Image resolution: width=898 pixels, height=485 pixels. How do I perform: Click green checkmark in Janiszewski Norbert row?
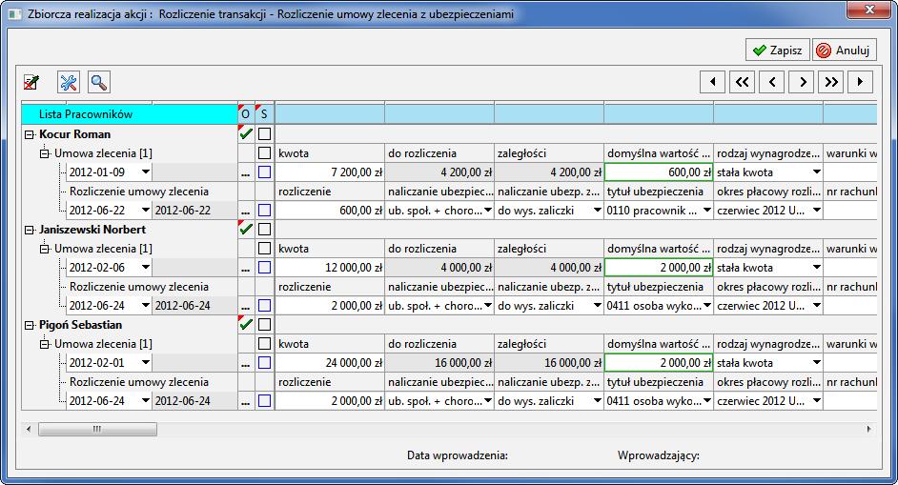pyautogui.click(x=246, y=229)
